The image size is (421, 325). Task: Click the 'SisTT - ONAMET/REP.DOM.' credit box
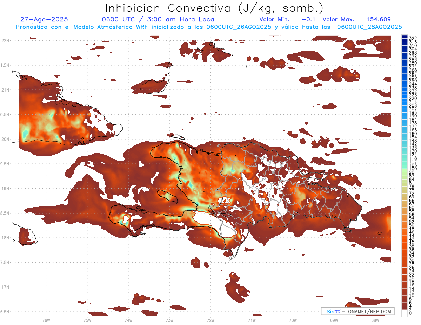[358, 311]
